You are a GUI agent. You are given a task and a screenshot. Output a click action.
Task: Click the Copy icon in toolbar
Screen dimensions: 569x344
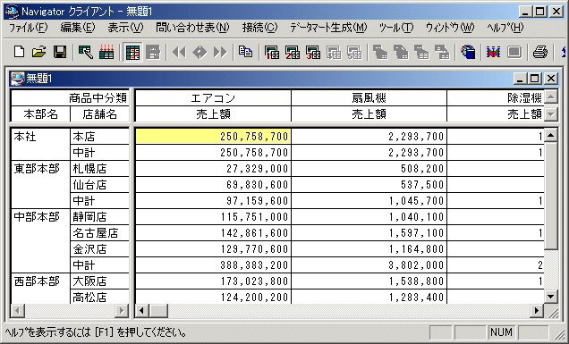point(246,52)
